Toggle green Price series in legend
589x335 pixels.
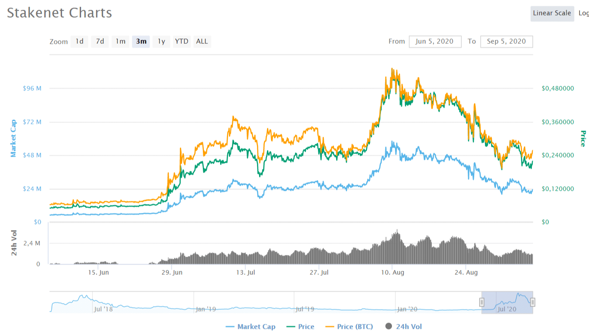point(300,327)
